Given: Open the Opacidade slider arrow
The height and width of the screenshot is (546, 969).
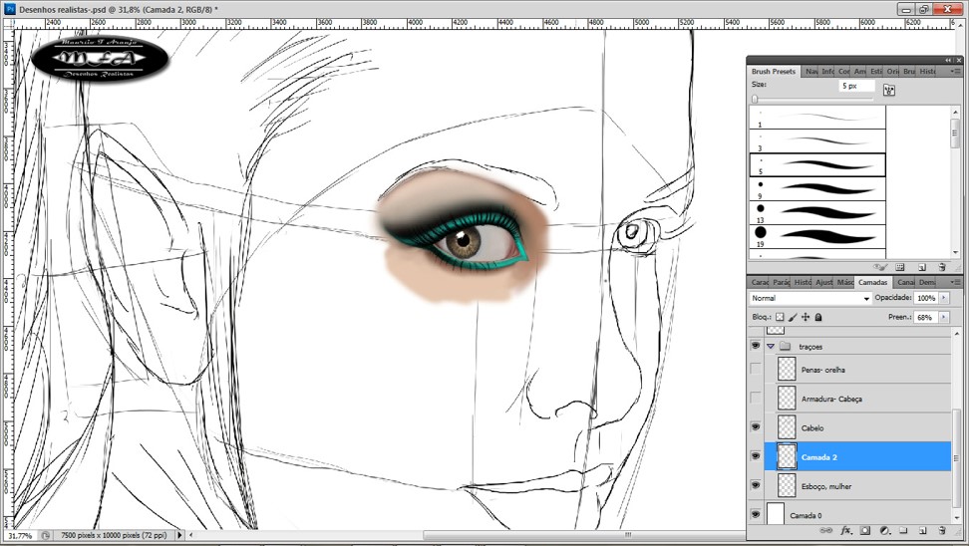Looking at the screenshot, I should coord(944,298).
